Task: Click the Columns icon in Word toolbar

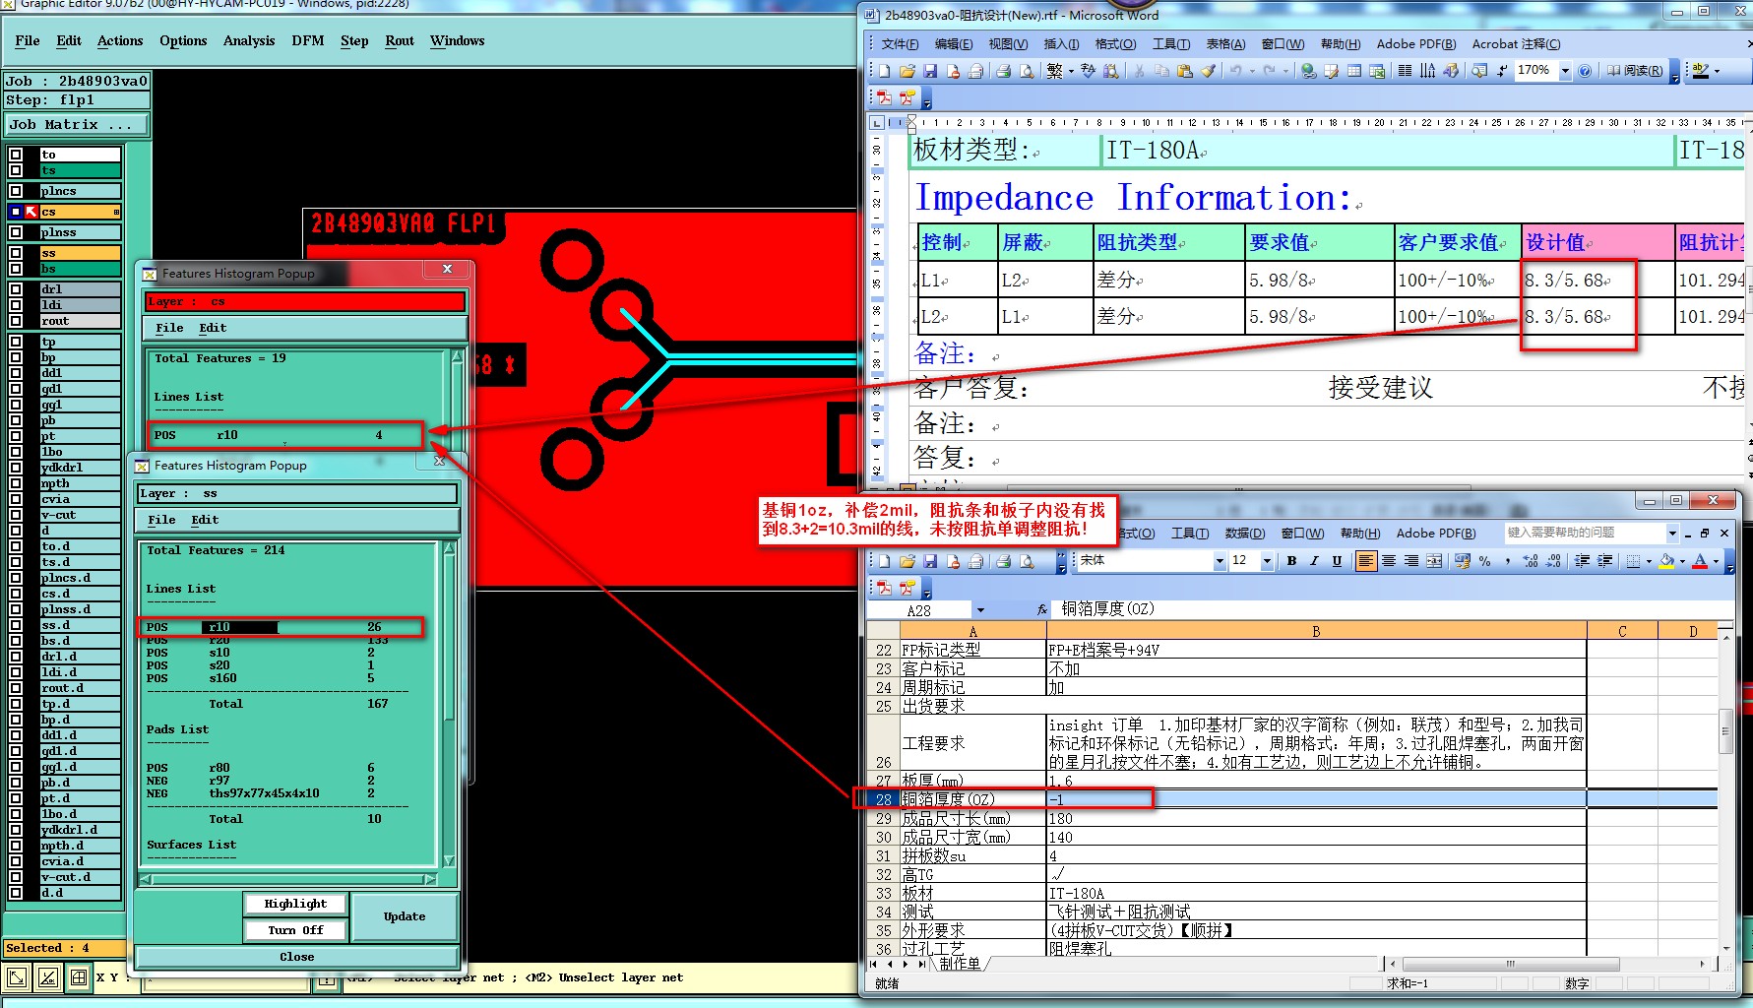Action: [1405, 71]
